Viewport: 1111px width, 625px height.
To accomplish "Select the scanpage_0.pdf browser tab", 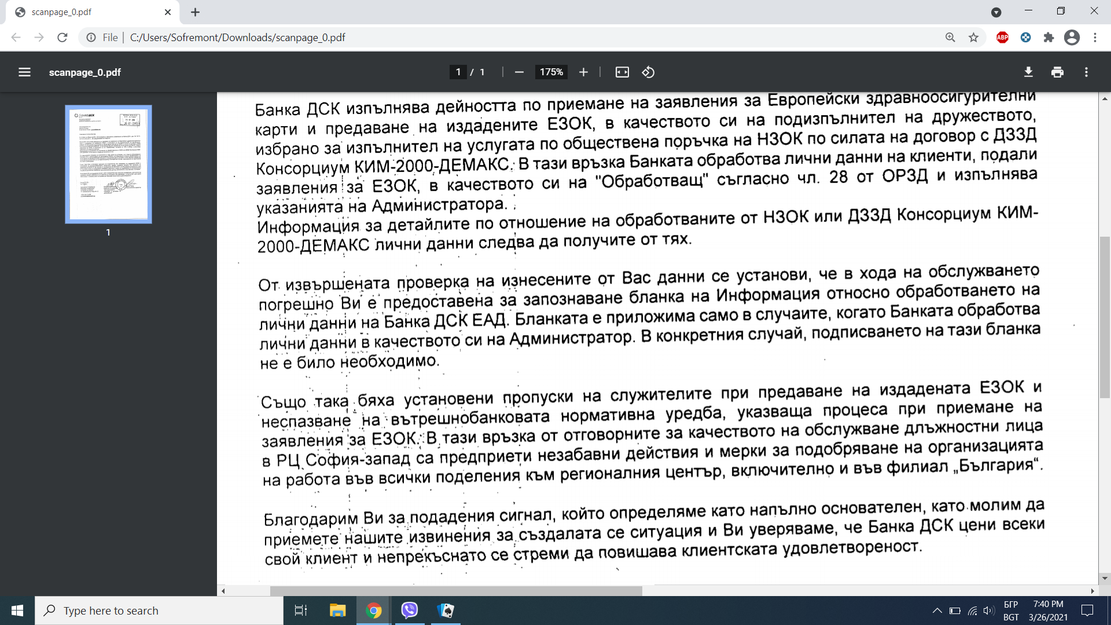I will point(87,12).
